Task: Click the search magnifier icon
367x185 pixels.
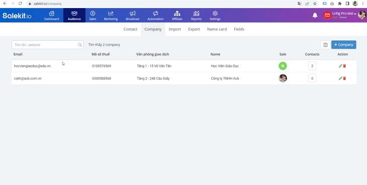Action: pos(80,45)
